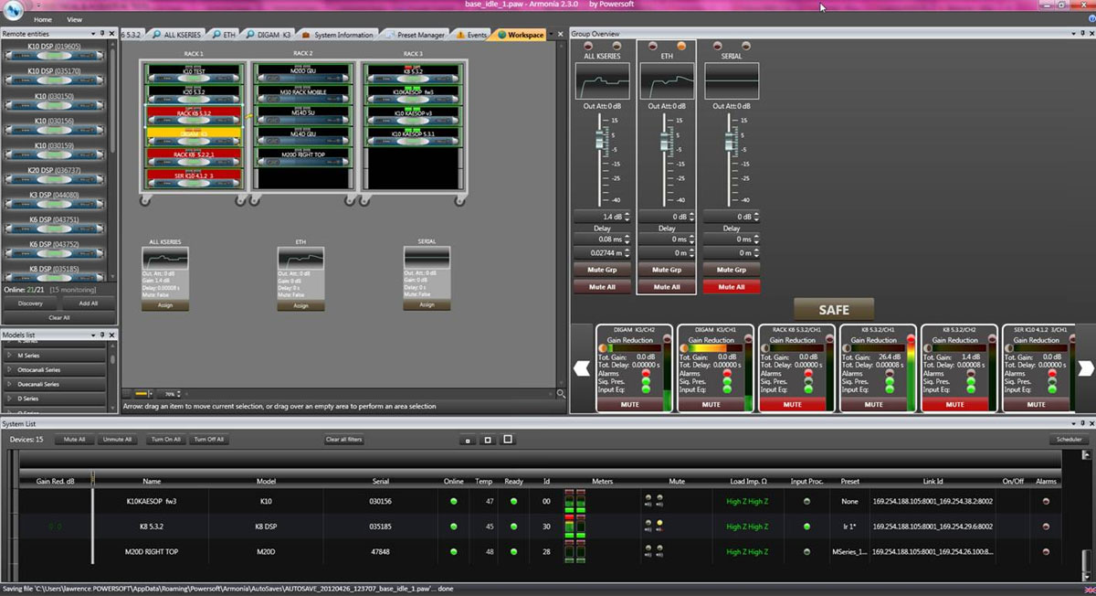Click the K10 DSP (019605) amplifier icon
The width and height of the screenshot is (1096, 596).
[53, 57]
